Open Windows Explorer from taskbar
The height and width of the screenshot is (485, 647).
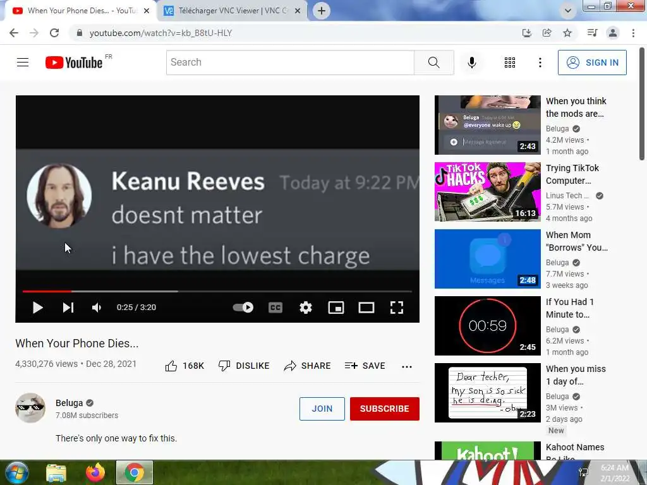tap(56, 472)
